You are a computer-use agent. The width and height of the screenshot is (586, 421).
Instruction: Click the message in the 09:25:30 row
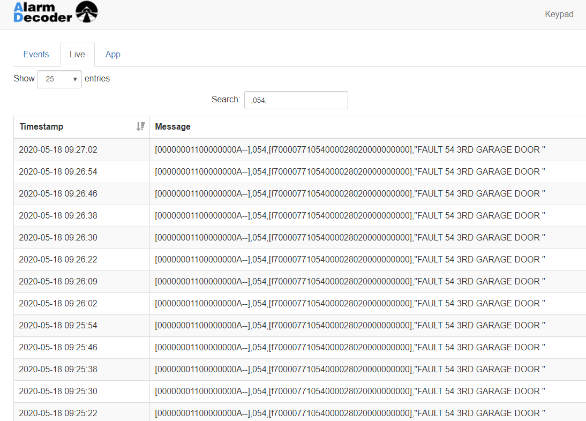(350, 391)
